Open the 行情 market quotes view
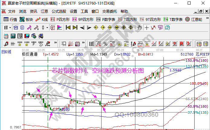Screen dimensions: 210x130 click(10, 19)
